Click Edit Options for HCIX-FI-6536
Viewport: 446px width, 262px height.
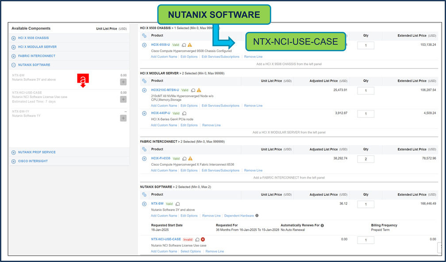click(189, 170)
